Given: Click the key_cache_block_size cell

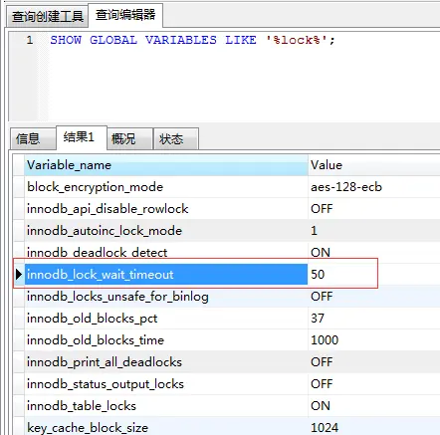Looking at the screenshot, I should pyautogui.click(x=166, y=427).
